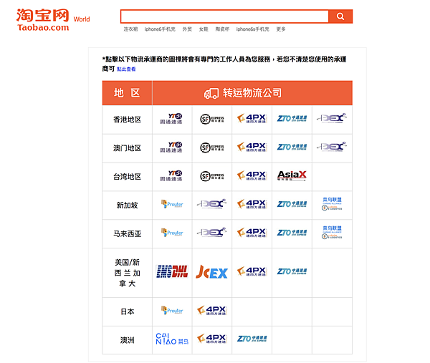Open the first iphone6手机壳 suggestion link
Screen dimensions: 430x363
click(x=160, y=29)
